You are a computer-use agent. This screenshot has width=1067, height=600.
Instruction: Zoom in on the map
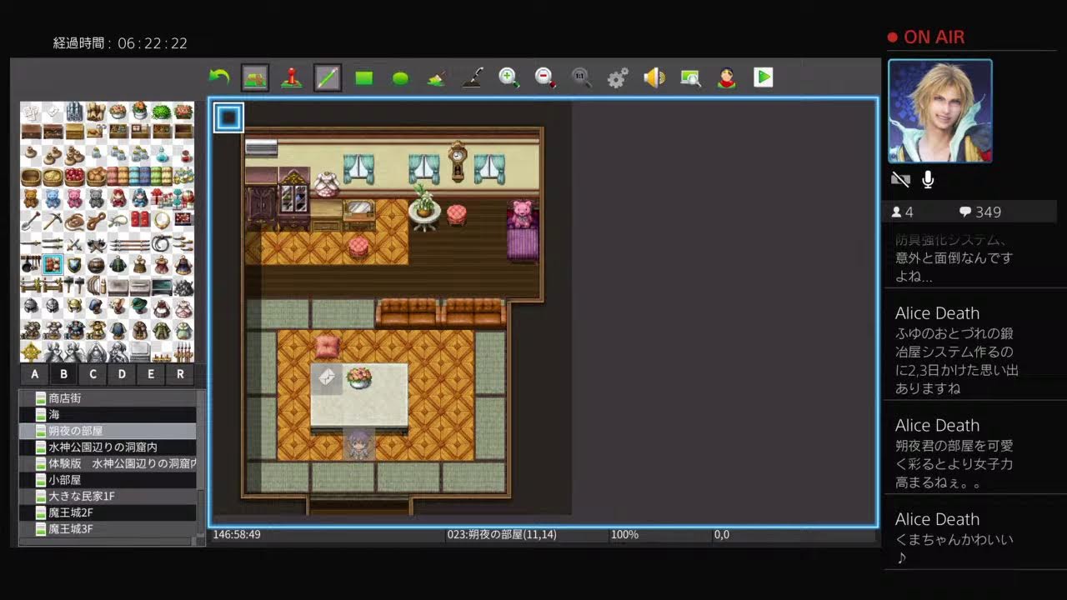click(508, 77)
